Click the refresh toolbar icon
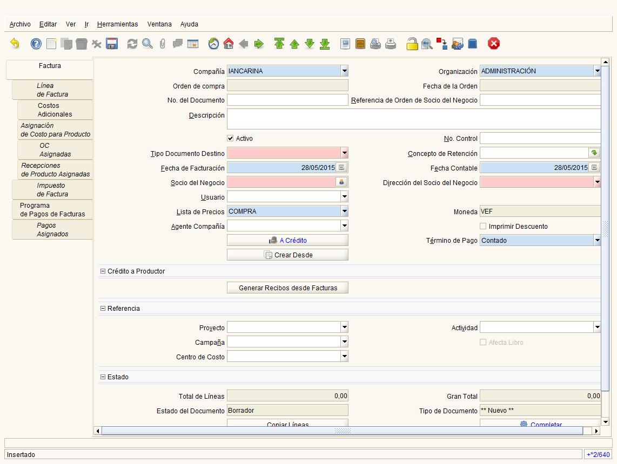Screen dimensions: 617x464 click(132, 44)
